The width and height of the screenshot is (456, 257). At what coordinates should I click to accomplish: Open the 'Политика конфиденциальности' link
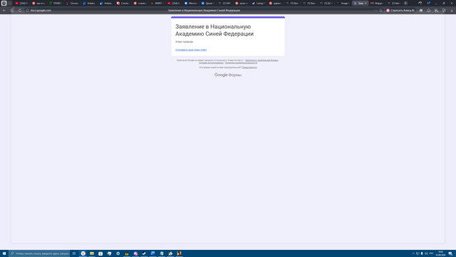(241, 63)
